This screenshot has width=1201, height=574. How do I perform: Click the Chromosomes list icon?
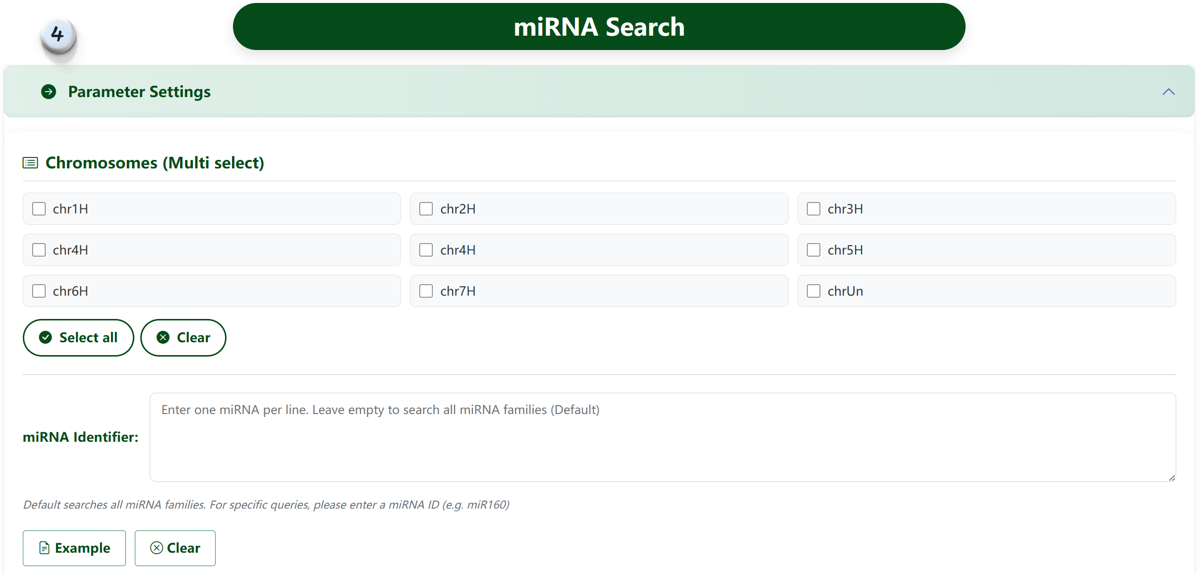pos(30,163)
